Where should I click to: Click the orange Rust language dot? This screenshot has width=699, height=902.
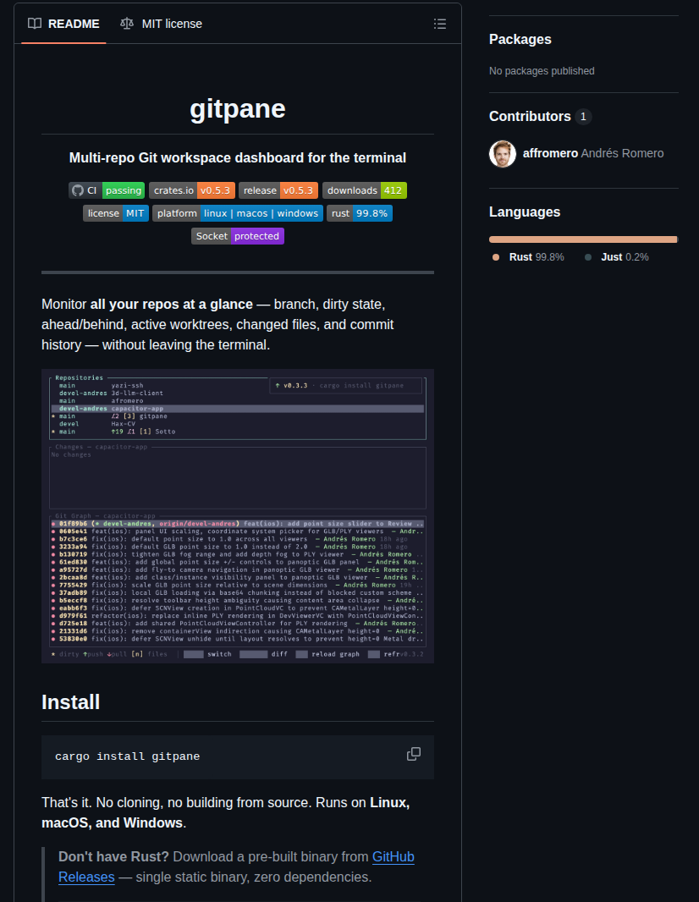pyautogui.click(x=496, y=258)
